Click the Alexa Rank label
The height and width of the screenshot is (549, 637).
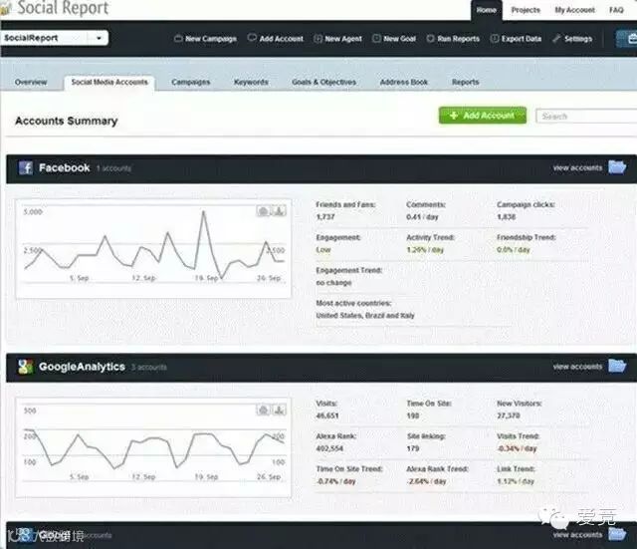coord(336,436)
